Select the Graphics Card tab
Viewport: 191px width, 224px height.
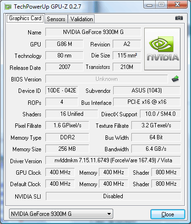click(x=25, y=18)
